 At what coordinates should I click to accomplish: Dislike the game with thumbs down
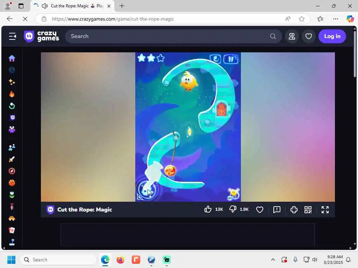click(233, 209)
